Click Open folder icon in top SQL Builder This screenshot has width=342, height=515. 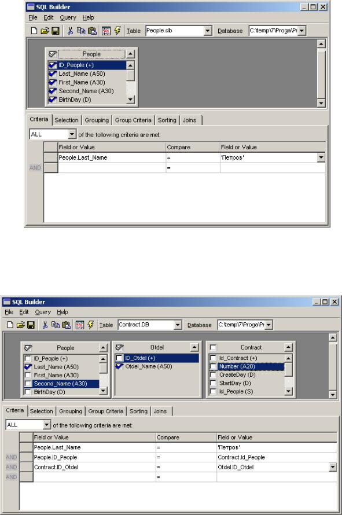point(45,31)
